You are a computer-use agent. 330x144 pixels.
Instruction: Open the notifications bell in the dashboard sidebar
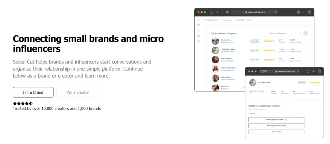[x=199, y=31]
